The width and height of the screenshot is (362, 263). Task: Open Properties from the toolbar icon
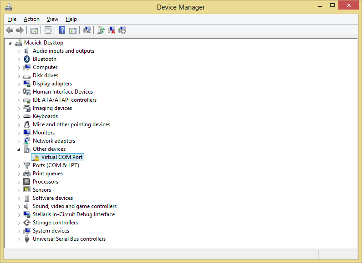point(47,30)
